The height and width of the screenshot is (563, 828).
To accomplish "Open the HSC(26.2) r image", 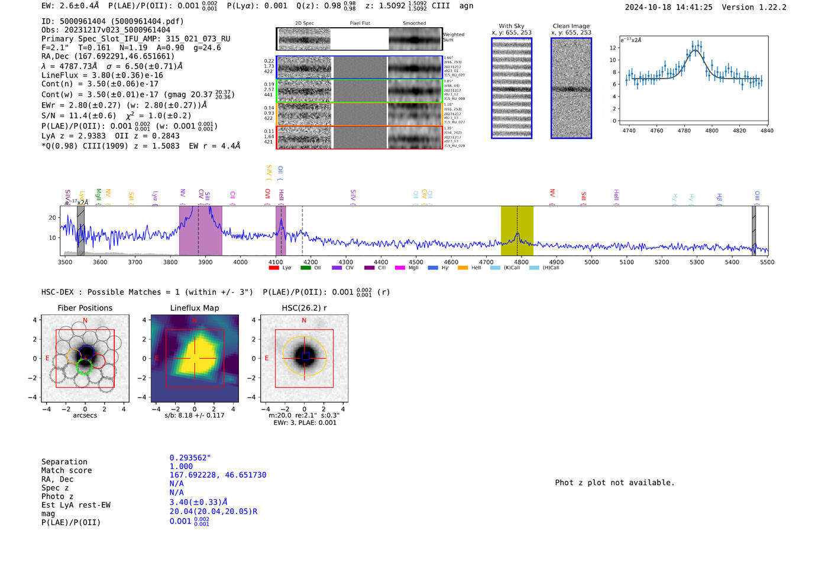I will (304, 359).
